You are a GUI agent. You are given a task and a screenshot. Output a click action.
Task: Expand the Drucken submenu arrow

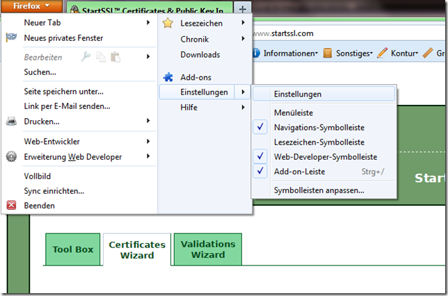(148, 121)
